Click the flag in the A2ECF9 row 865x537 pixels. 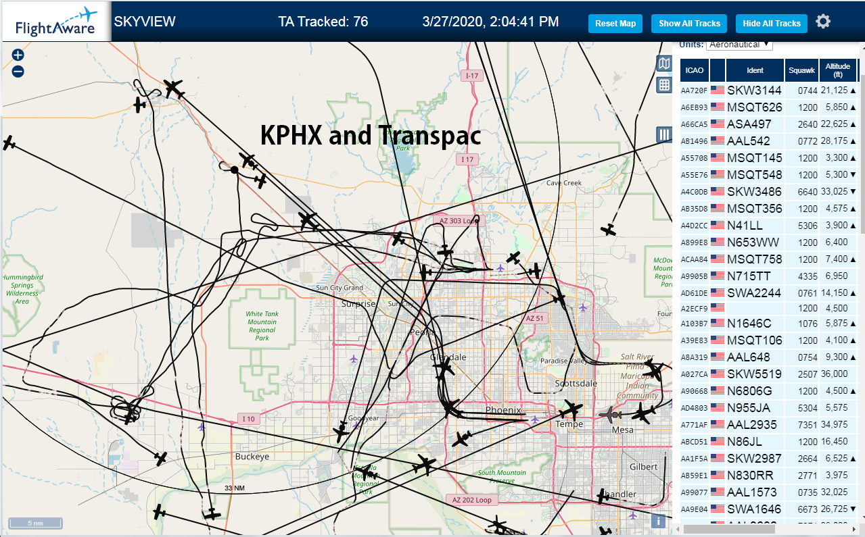click(x=717, y=307)
